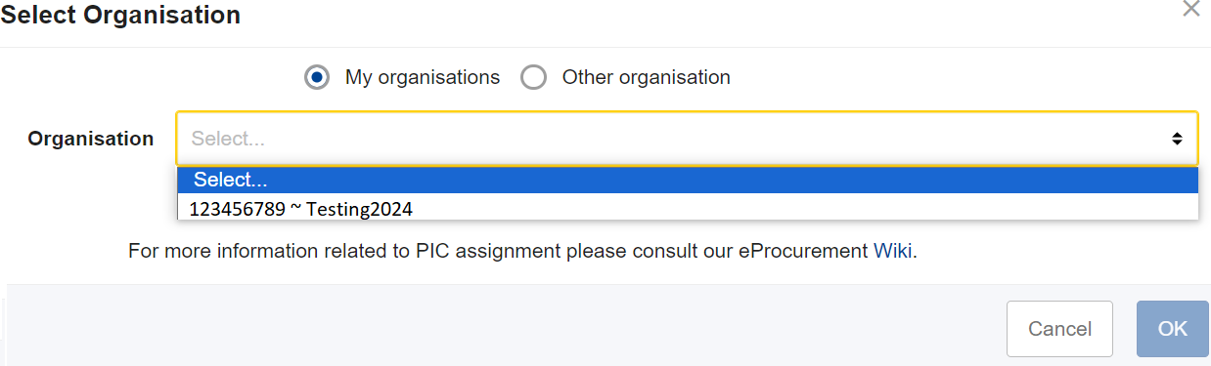Choose 123456789 ~ Testing2024 from the list
Viewport: 1211px width, 366px height.
687,208
